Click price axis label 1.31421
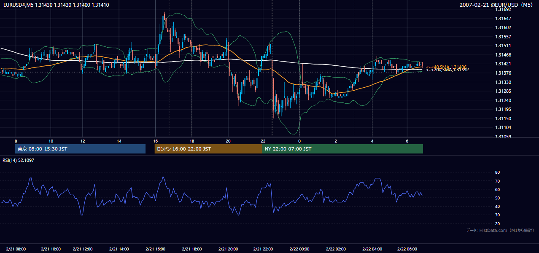This screenshot has height=253, width=539. (x=503, y=64)
